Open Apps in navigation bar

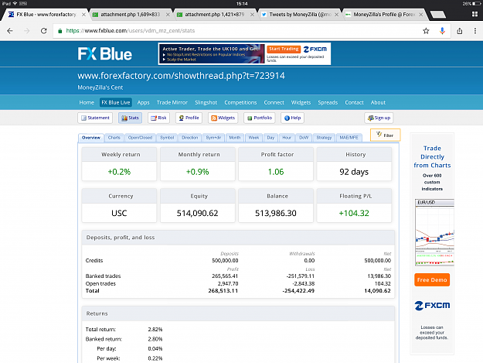click(x=143, y=102)
